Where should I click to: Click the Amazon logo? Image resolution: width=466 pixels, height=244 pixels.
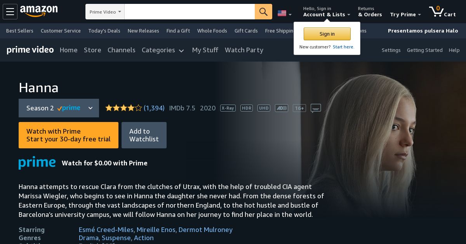39,11
